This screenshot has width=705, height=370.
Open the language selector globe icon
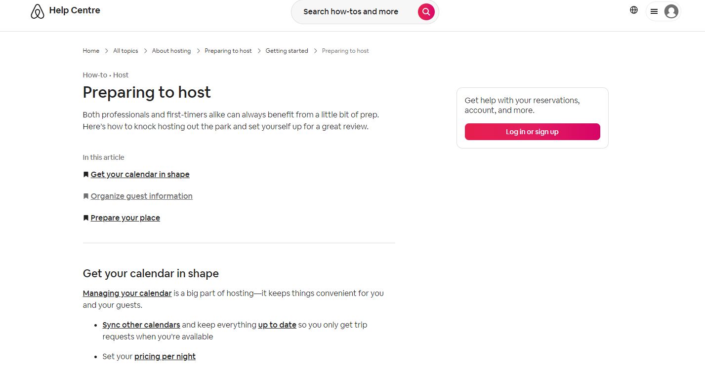pyautogui.click(x=634, y=9)
